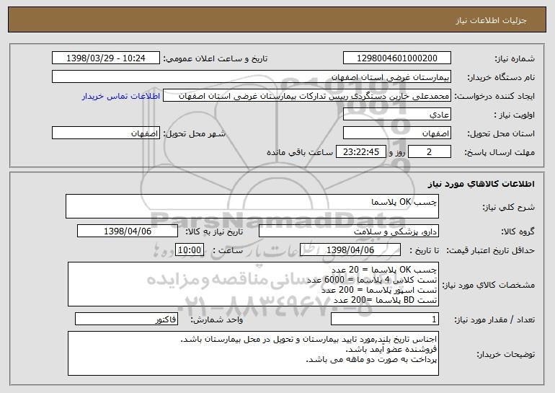The width and height of the screenshot is (555, 393).
Task: Click the request creator name field
Action: [x=307, y=96]
